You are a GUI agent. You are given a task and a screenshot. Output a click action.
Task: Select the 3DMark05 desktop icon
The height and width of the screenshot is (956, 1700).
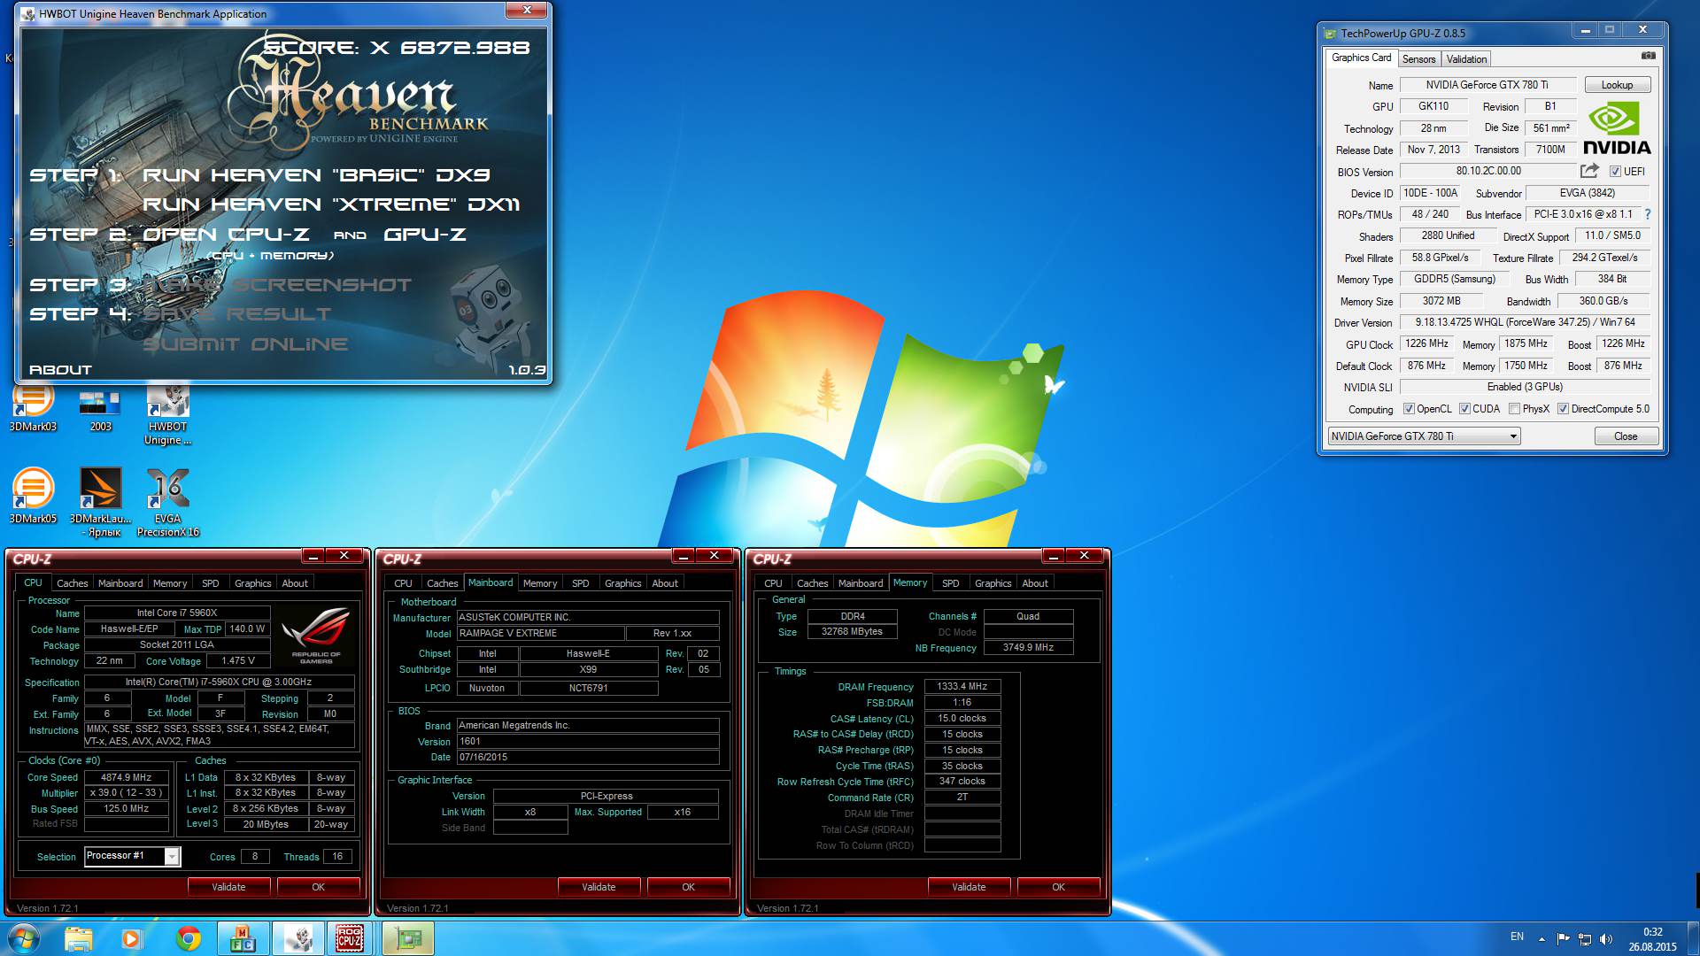tap(33, 496)
